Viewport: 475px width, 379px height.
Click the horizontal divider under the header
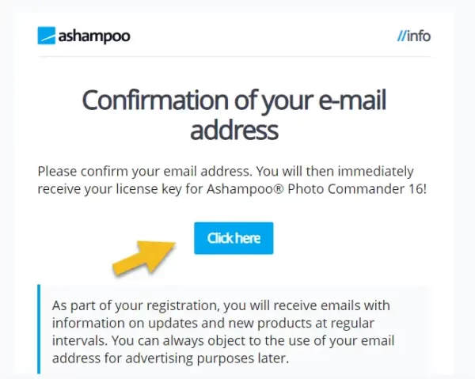pos(235,57)
